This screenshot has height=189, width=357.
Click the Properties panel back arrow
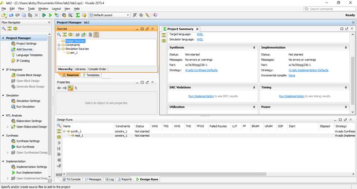[59, 88]
